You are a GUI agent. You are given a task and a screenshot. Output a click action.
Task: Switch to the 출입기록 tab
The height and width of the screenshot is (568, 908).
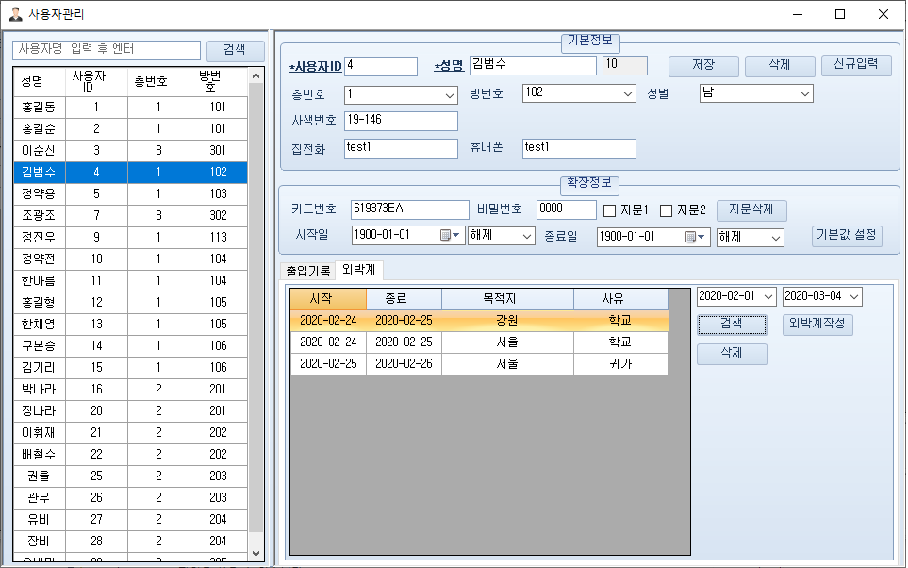coord(307,271)
